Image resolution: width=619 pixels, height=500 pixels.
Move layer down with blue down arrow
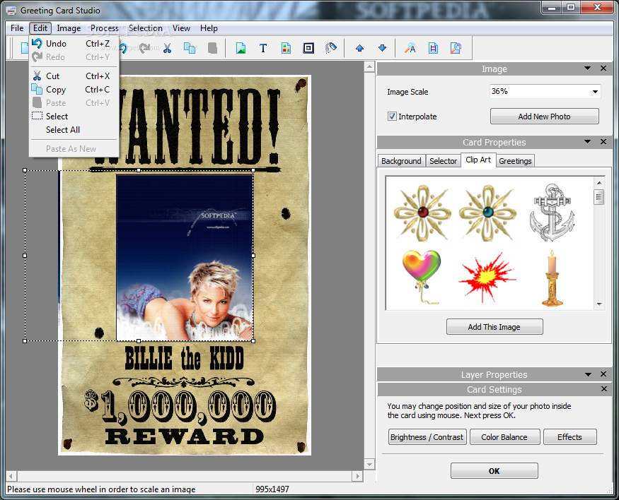point(382,49)
